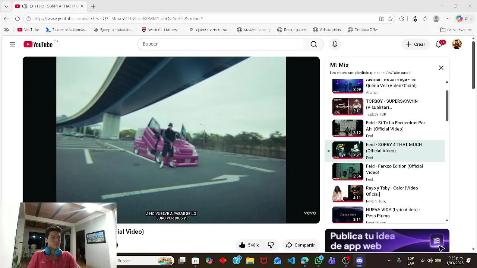477x268 pixels.
Task: Click the Crear button
Action: tap(416, 44)
